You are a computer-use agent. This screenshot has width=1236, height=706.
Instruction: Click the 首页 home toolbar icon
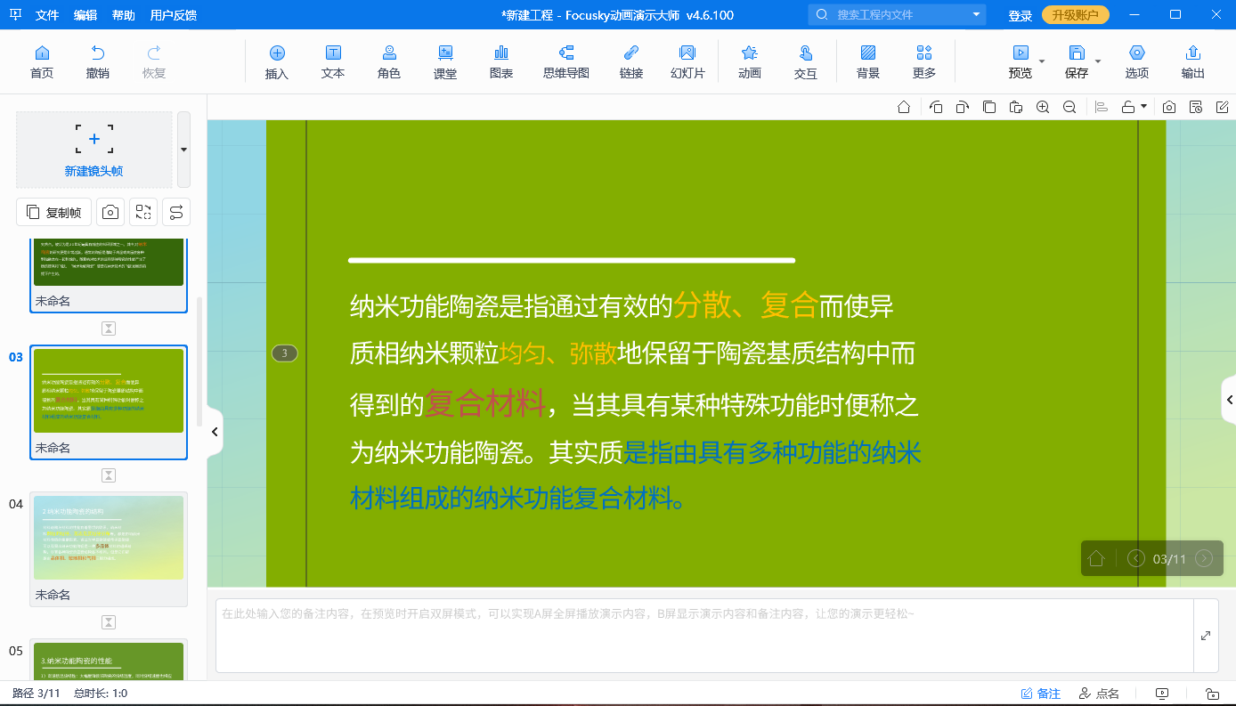click(42, 62)
